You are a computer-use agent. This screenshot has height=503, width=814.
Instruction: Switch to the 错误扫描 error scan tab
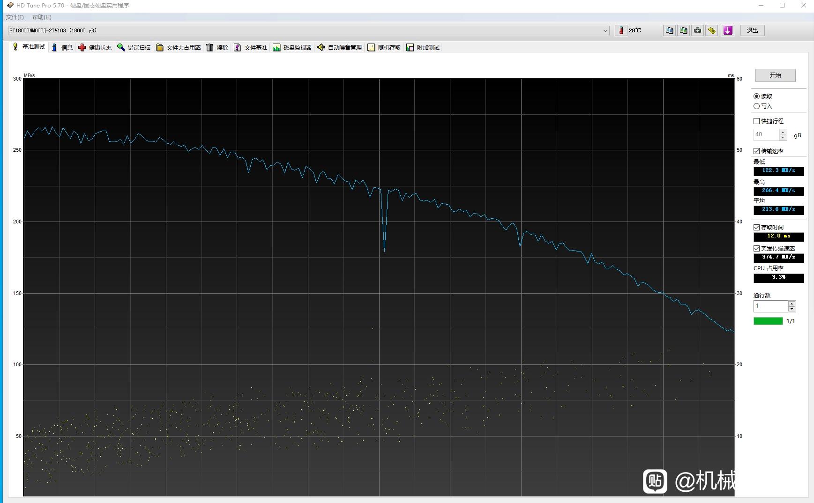134,47
